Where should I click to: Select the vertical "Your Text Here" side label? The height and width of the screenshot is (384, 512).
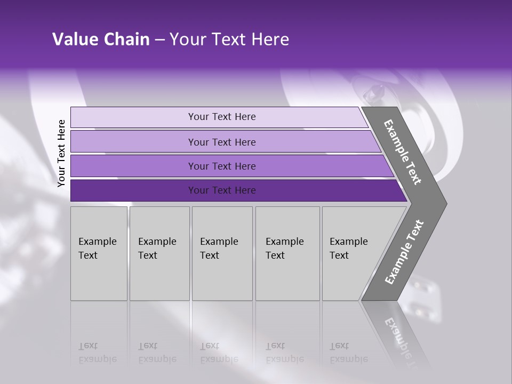[x=61, y=154]
